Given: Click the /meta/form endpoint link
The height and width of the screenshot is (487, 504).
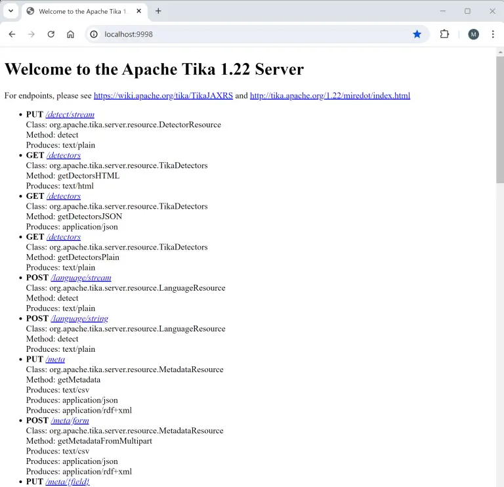Looking at the screenshot, I should point(70,421).
